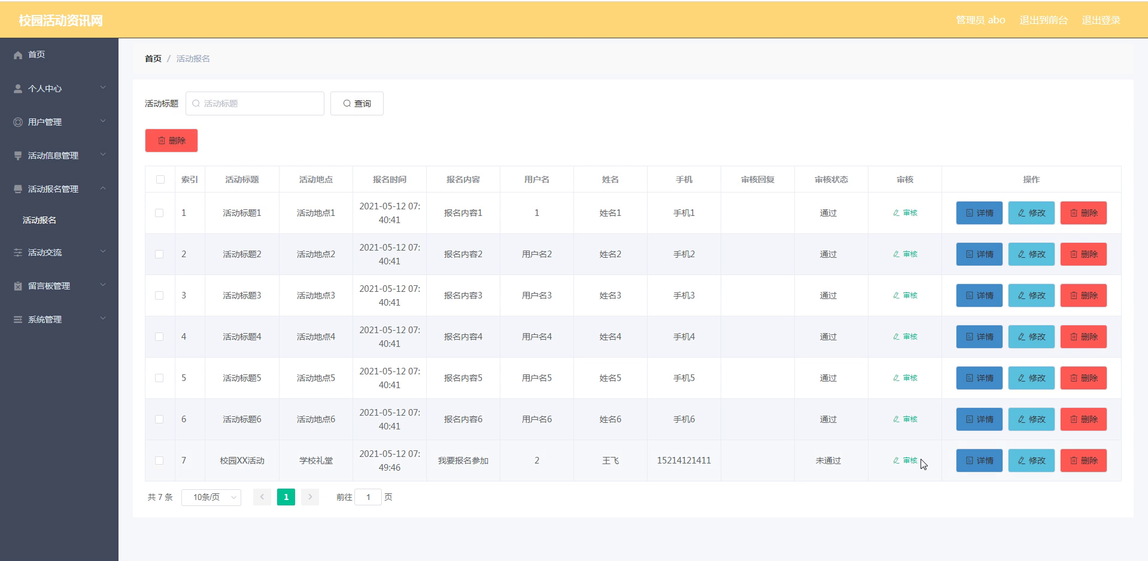Expand the 系统管理 sidebar menu

click(x=59, y=319)
